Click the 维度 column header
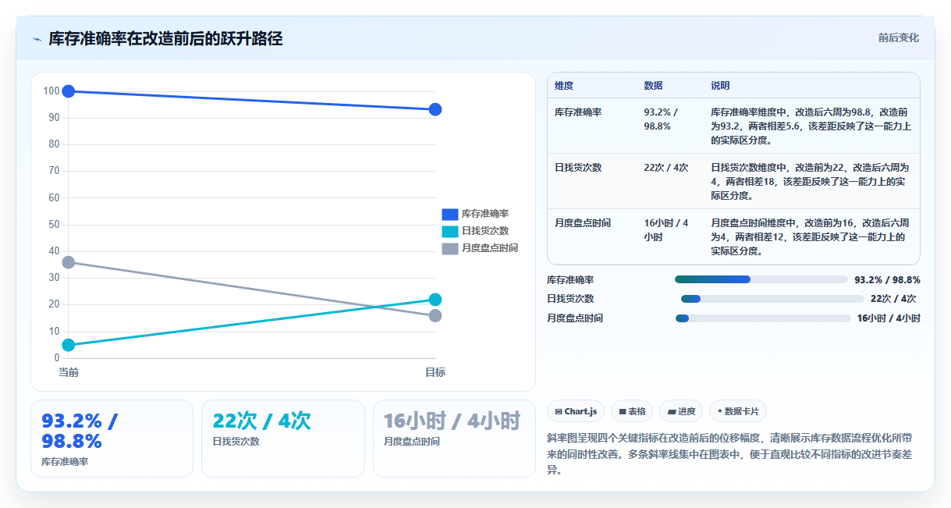The height and width of the screenshot is (508, 951). (564, 85)
